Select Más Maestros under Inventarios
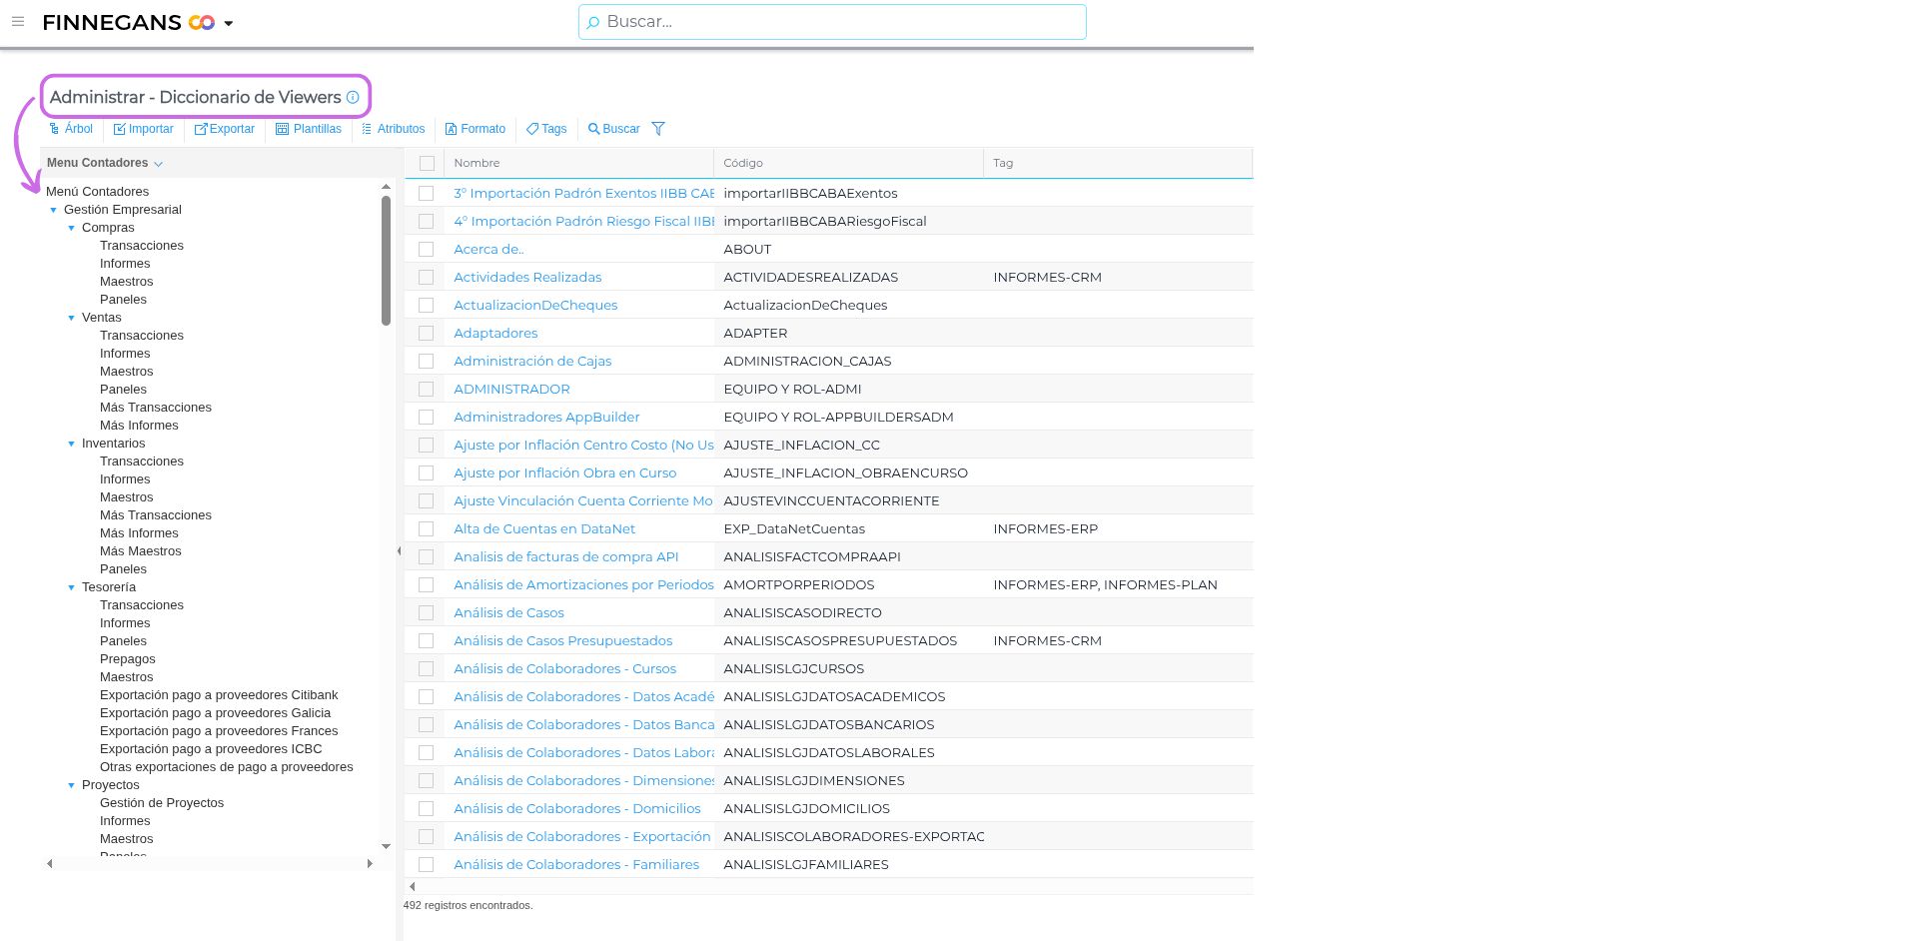The height and width of the screenshot is (941, 1918). coord(141,551)
